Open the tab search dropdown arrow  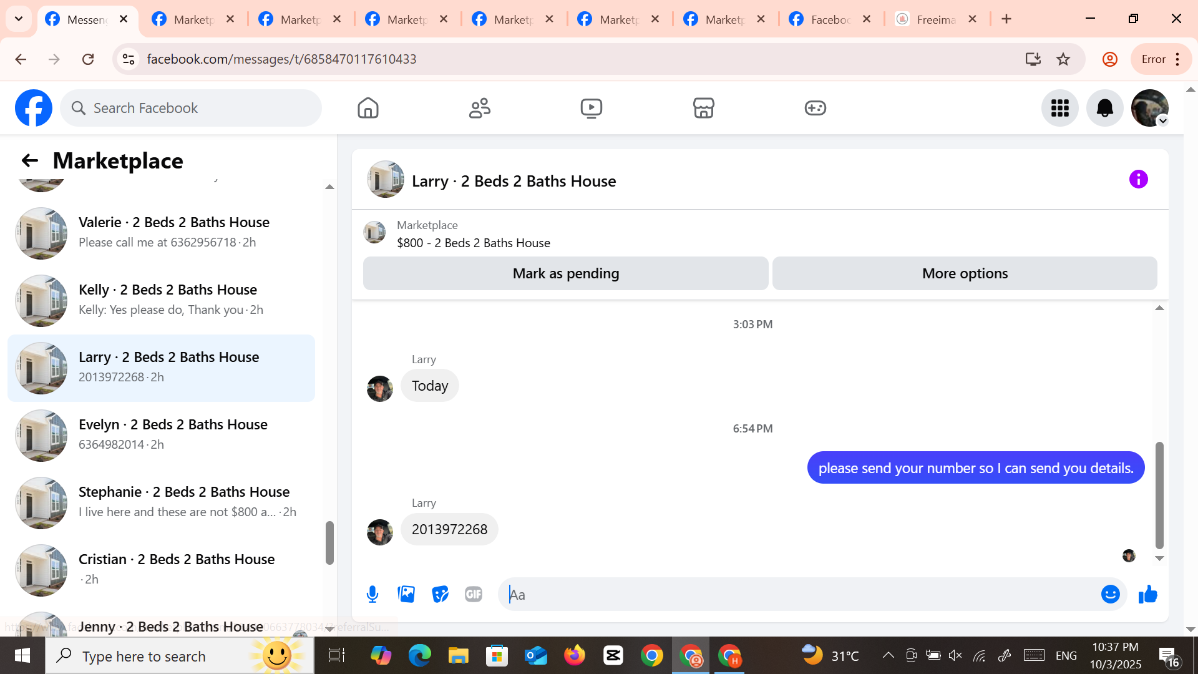point(19,19)
